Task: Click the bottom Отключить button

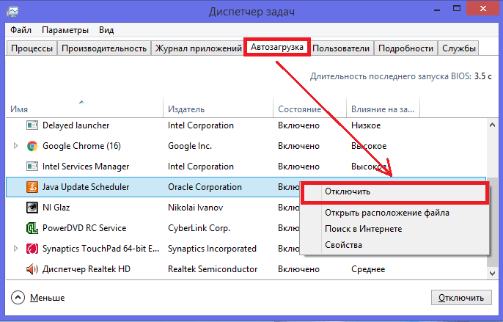Action: [461, 298]
